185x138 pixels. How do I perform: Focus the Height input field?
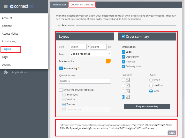pyautogui.click(x=98, y=47)
